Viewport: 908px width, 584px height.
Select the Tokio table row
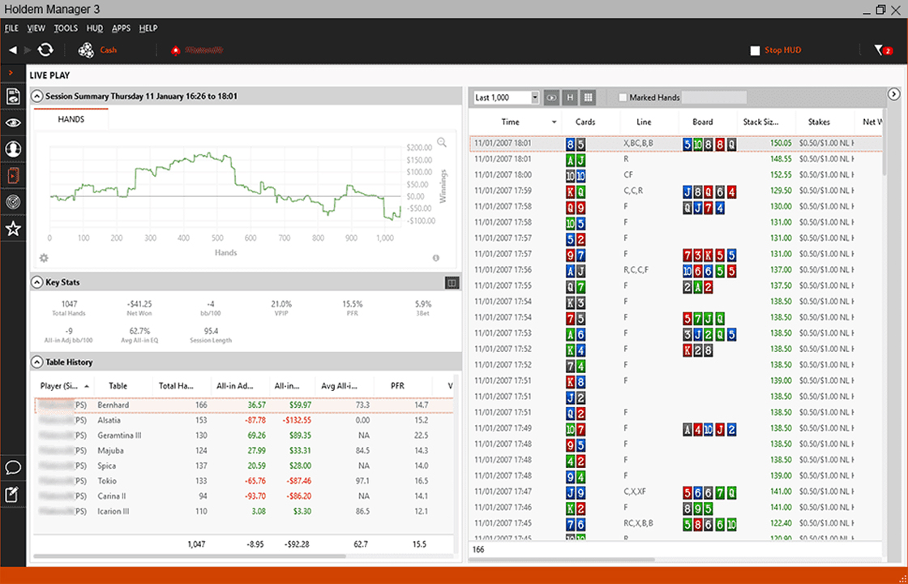(243, 481)
